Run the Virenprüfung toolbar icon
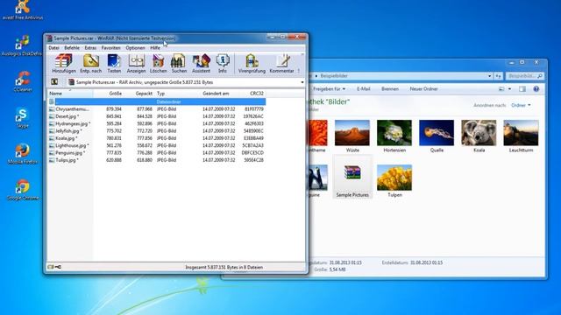The image size is (561, 315). 252,64
